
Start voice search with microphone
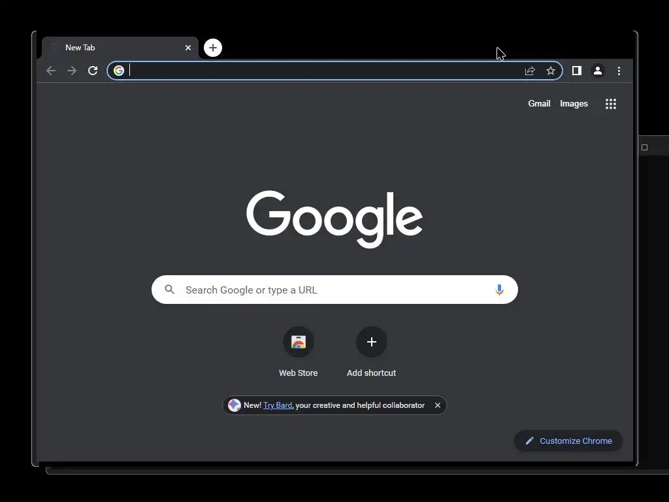point(499,290)
